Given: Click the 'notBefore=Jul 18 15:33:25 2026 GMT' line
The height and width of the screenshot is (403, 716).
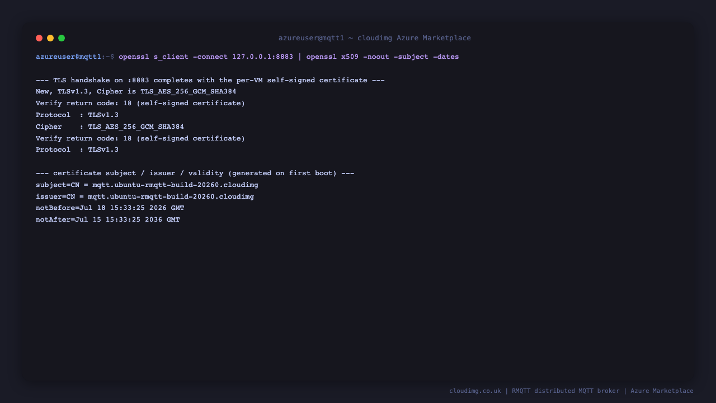Looking at the screenshot, I should pyautogui.click(x=110, y=208).
